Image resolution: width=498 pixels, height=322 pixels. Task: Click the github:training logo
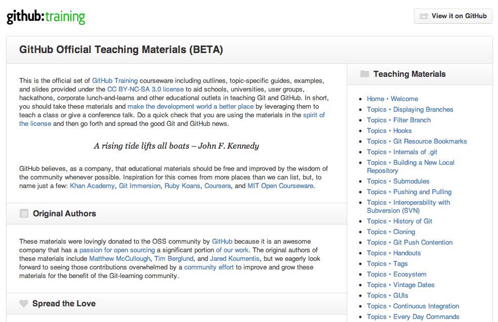tap(46, 17)
